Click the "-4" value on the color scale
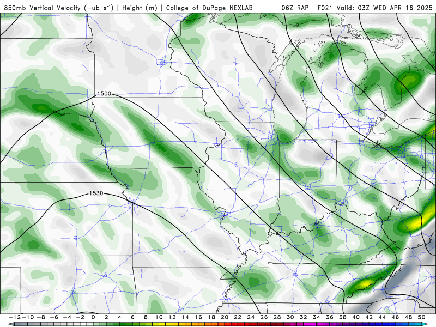Screen dimensions: 436x327 (x=67, y=317)
